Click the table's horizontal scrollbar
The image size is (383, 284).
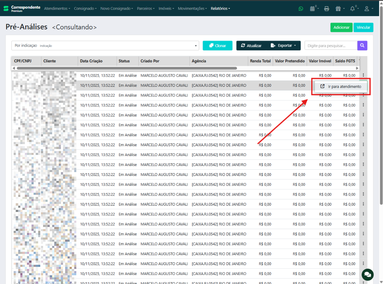[x=127, y=68]
